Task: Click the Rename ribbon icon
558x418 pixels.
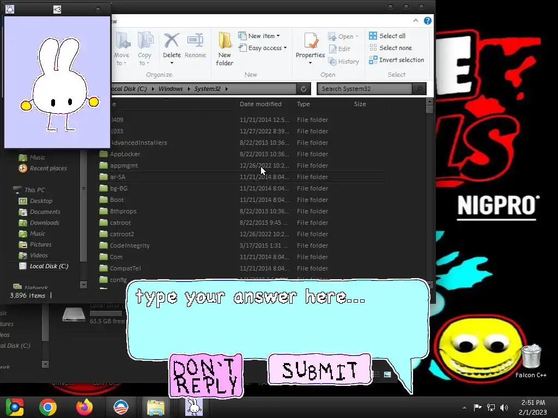Action: (196, 45)
